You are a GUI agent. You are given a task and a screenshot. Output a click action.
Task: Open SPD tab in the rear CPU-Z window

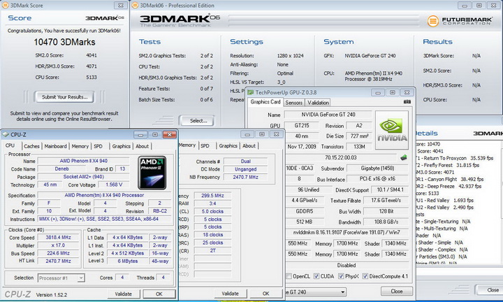pyautogui.click(x=205, y=146)
